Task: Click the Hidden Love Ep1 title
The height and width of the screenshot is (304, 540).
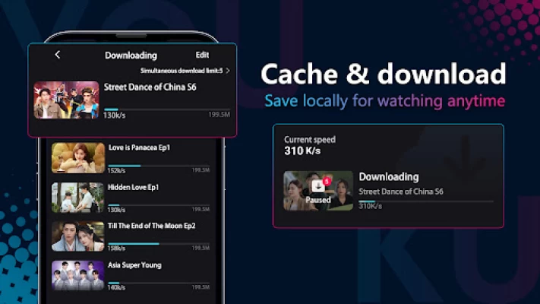Action: pos(133,187)
